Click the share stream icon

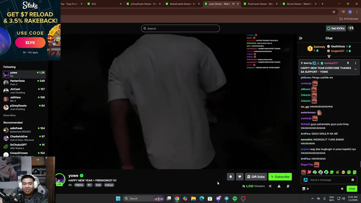point(270,186)
